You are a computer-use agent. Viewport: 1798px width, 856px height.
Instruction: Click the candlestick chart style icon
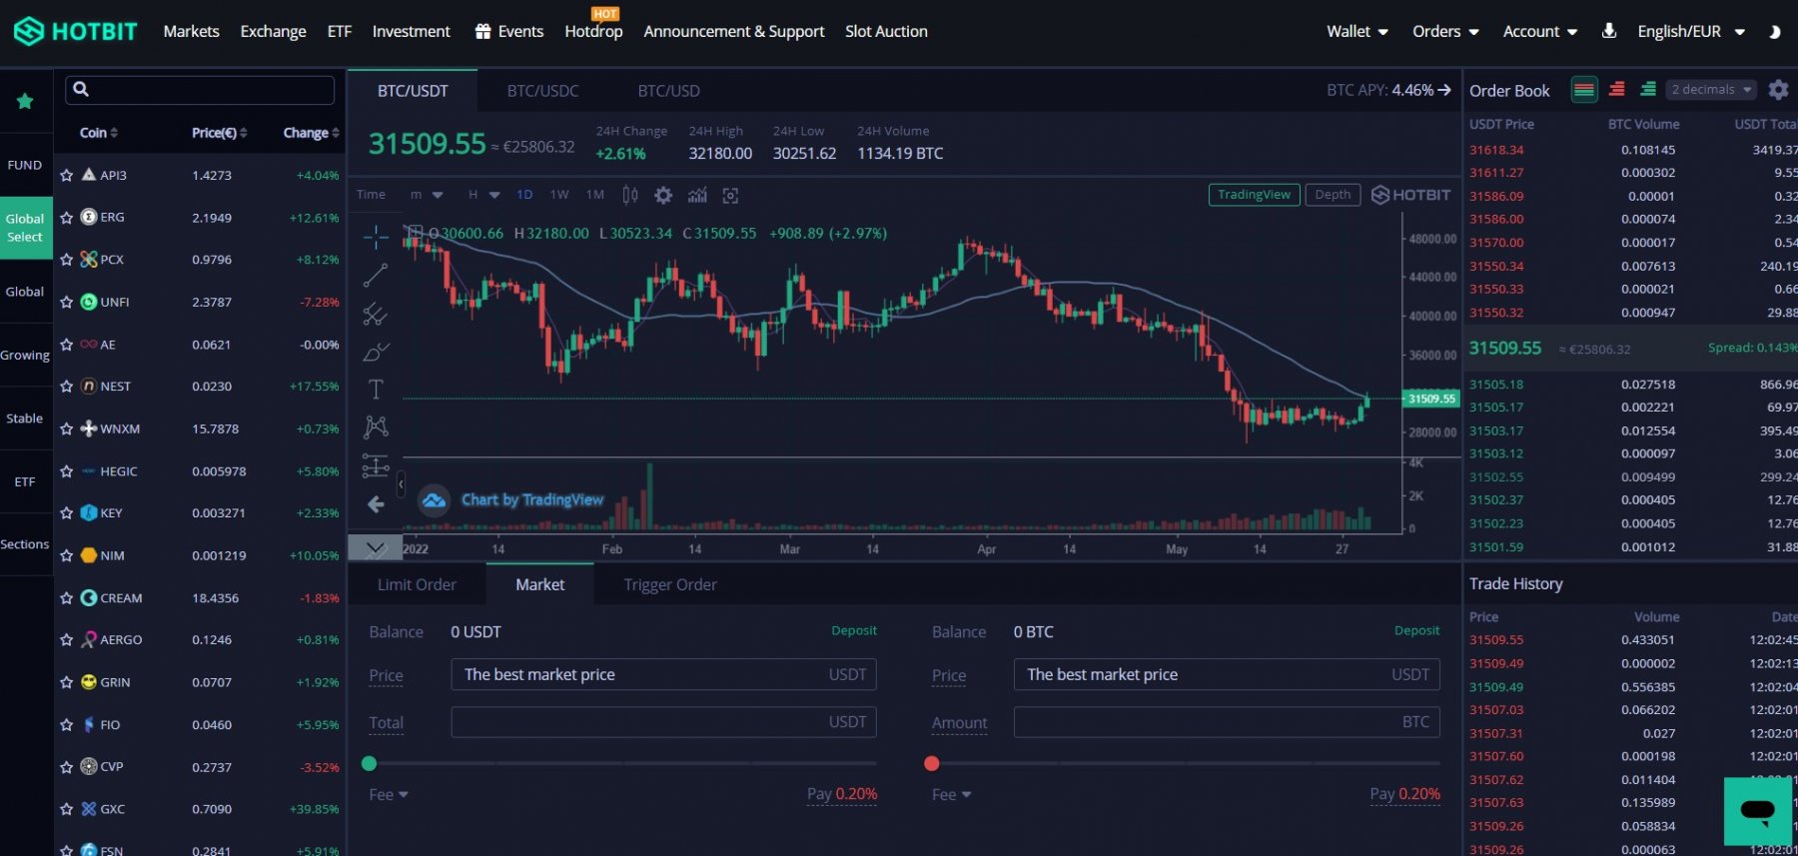(x=630, y=196)
